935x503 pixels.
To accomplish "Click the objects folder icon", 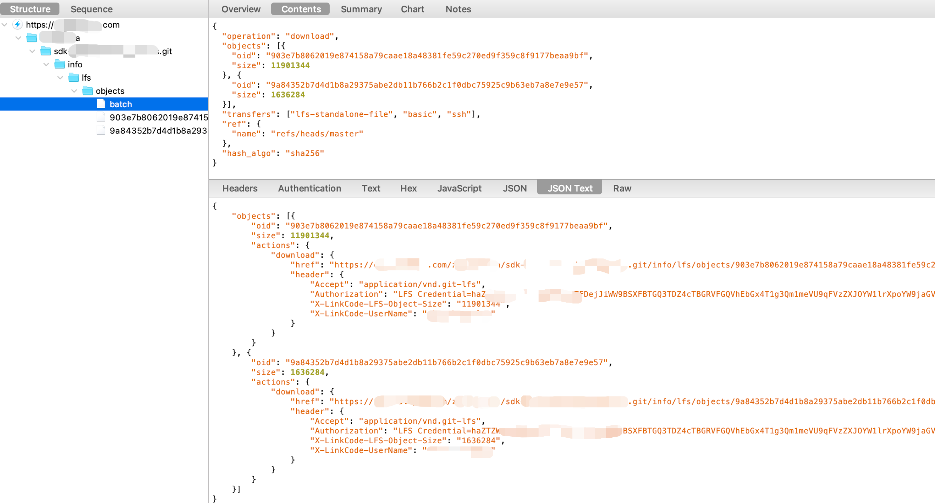I will point(87,91).
